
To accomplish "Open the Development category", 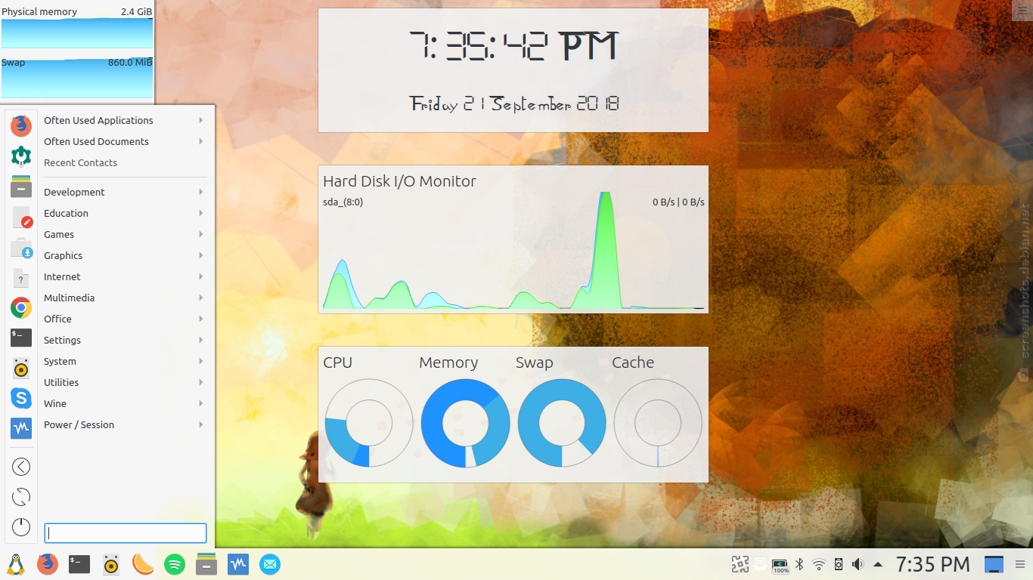I will (124, 192).
